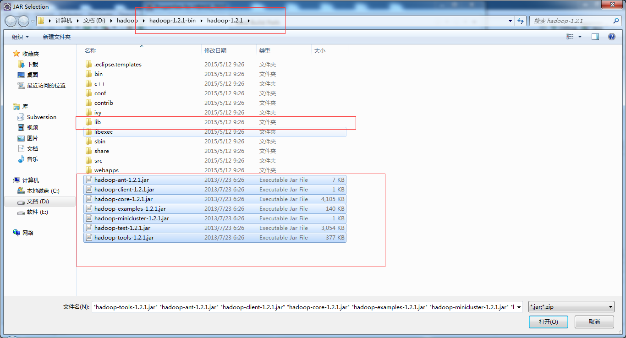Click the 收藏夹 favorites star header
Image resolution: width=626 pixels, height=338 pixels.
26,54
